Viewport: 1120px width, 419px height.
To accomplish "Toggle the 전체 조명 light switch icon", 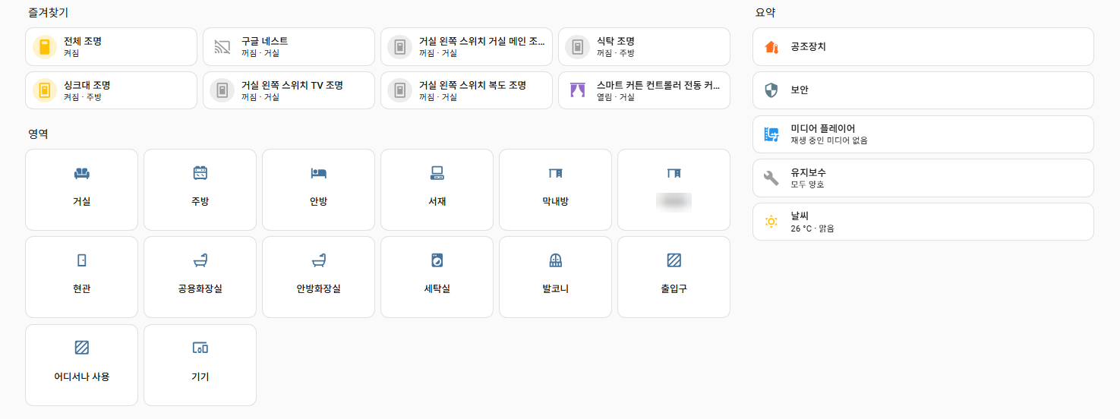I will pos(45,47).
